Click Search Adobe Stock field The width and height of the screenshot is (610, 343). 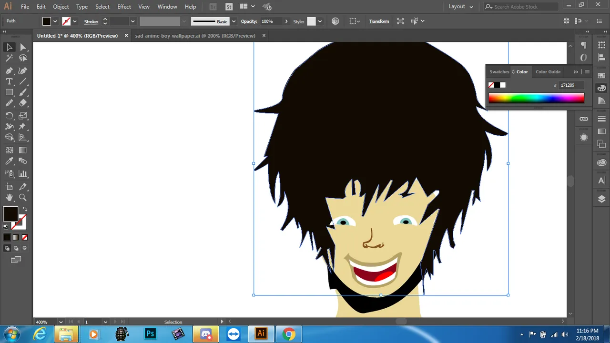tap(521, 7)
